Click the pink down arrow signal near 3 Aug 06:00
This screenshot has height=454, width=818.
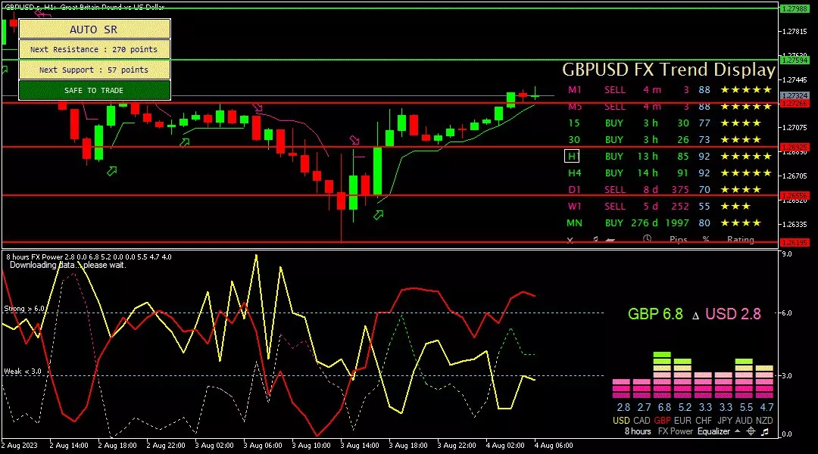click(x=258, y=107)
